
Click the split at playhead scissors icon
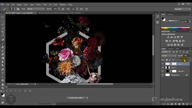pos(25,91)
